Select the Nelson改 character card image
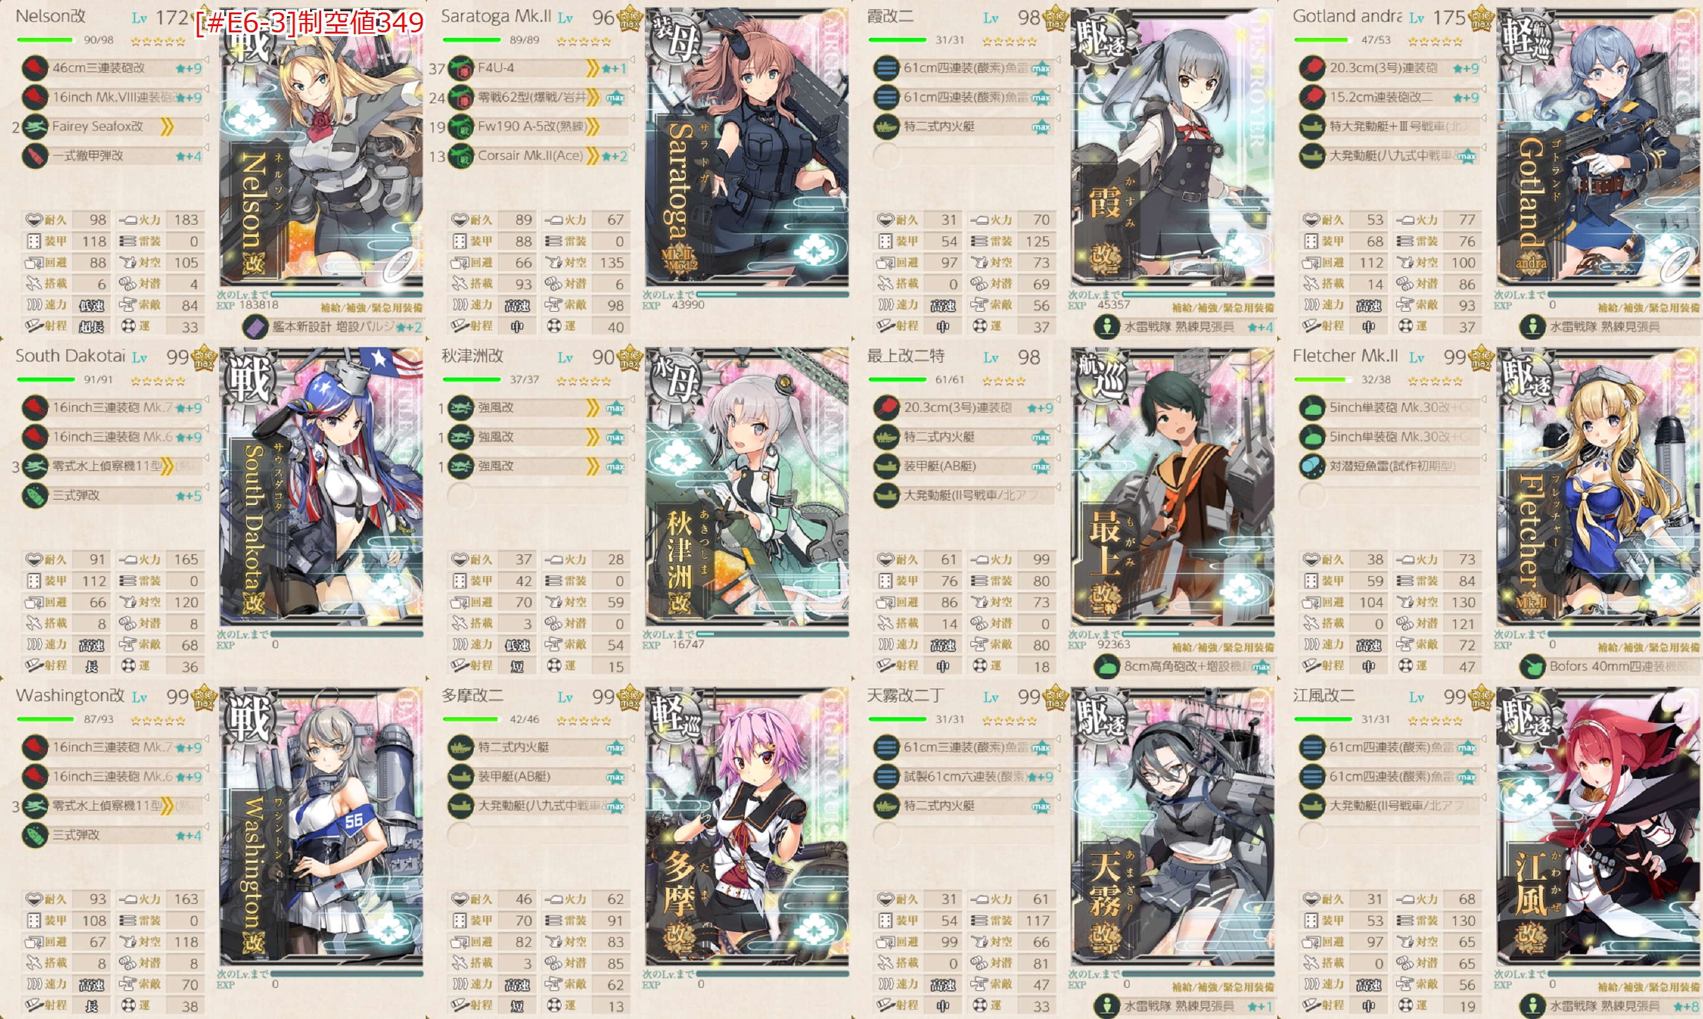This screenshot has width=1703, height=1019. point(321,147)
